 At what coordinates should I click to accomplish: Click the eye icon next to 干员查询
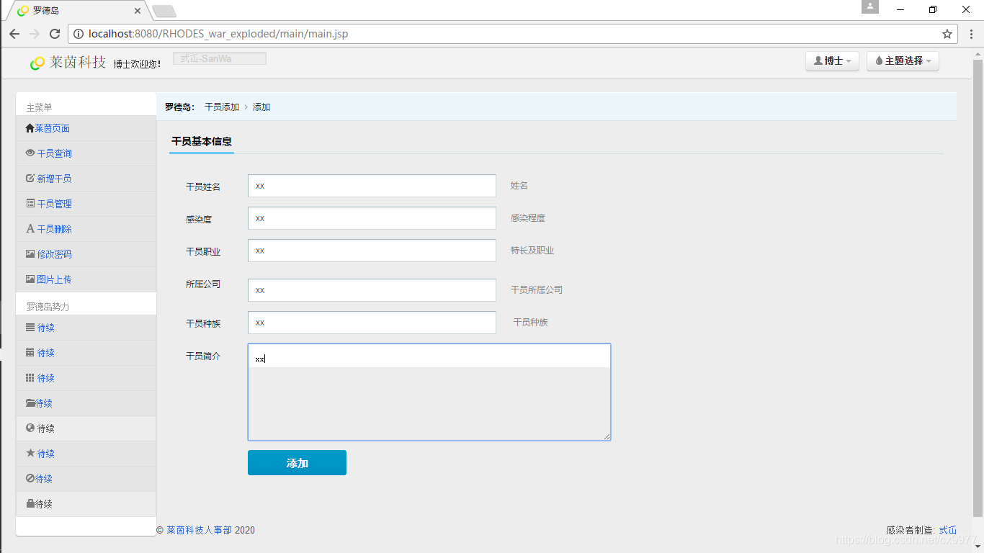point(30,153)
